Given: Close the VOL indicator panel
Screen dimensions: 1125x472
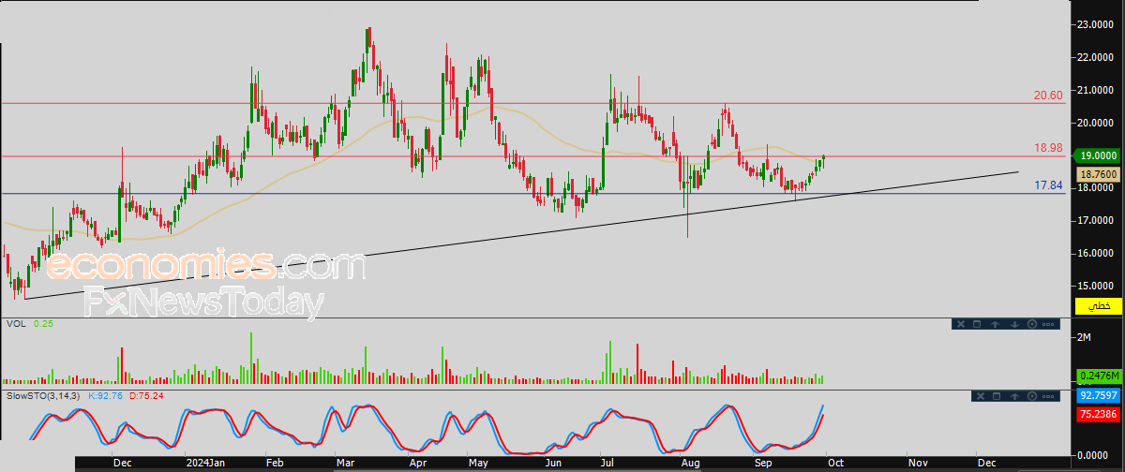Looking at the screenshot, I should click(961, 324).
